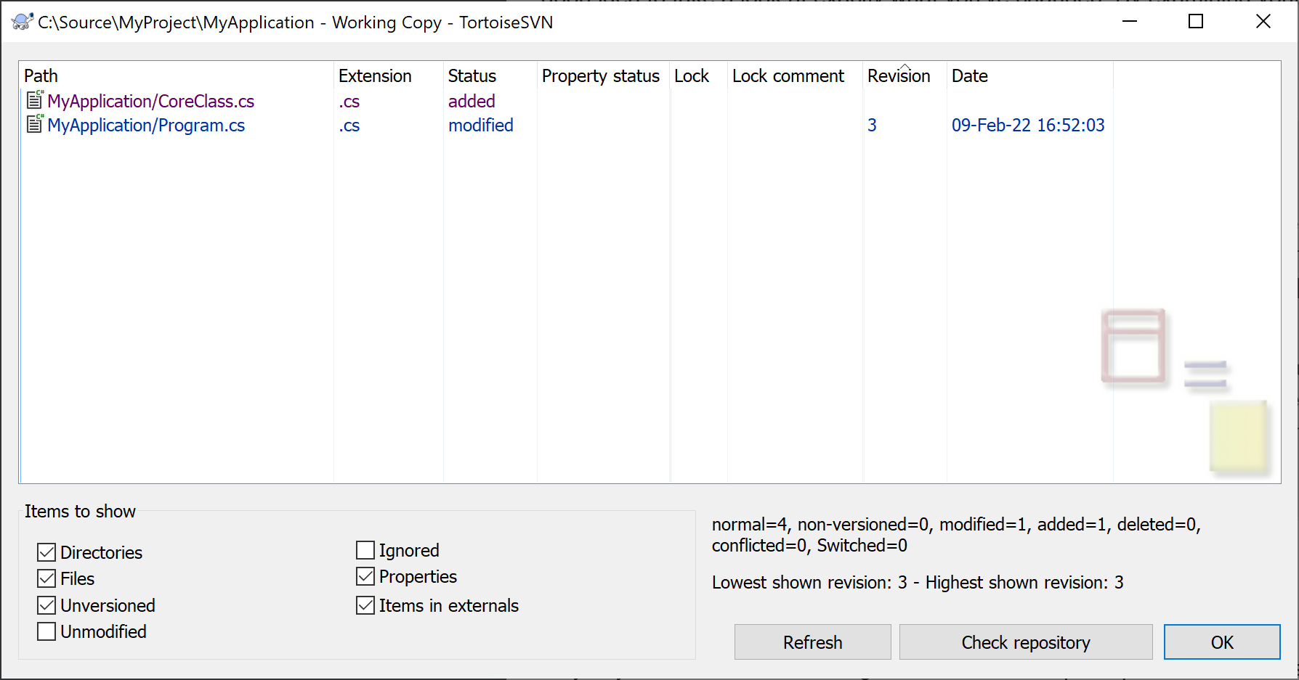Image resolution: width=1299 pixels, height=680 pixels.
Task: Close the TortoiseSVN Working Copy window
Action: click(1263, 22)
